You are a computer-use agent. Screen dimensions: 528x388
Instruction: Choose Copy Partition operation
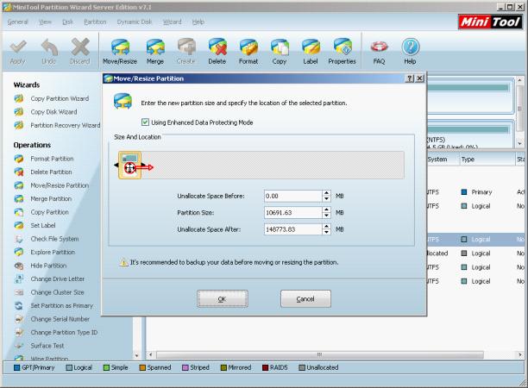49,212
